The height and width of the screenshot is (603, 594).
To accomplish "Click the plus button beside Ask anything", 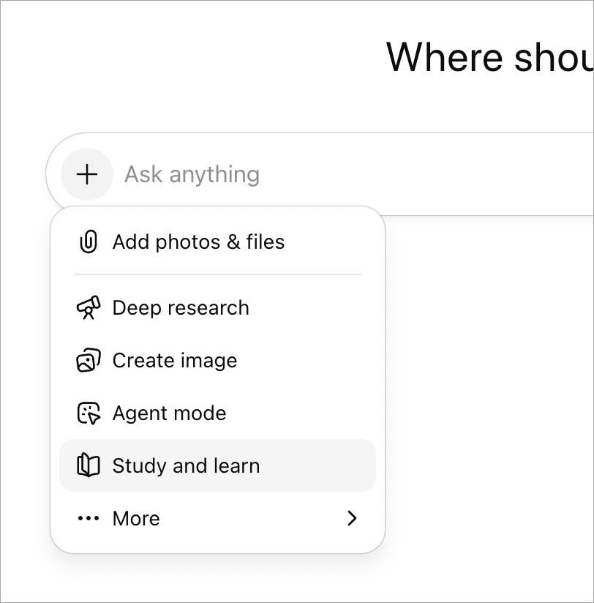I will 87,174.
